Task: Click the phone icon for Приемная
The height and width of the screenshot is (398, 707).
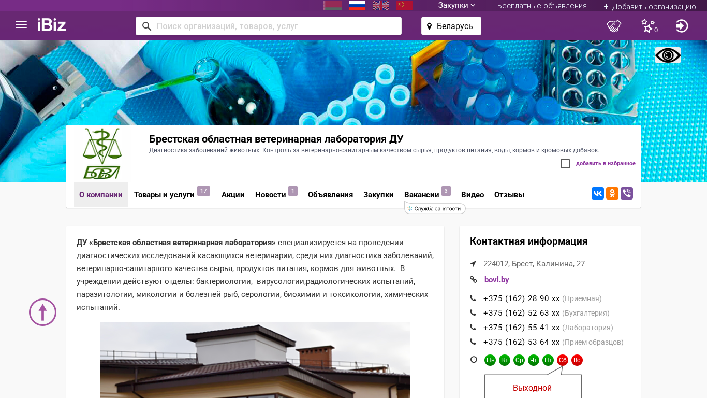Action: (x=473, y=298)
